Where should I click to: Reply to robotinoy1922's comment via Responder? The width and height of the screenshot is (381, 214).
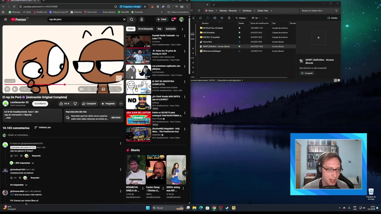(x=35, y=178)
